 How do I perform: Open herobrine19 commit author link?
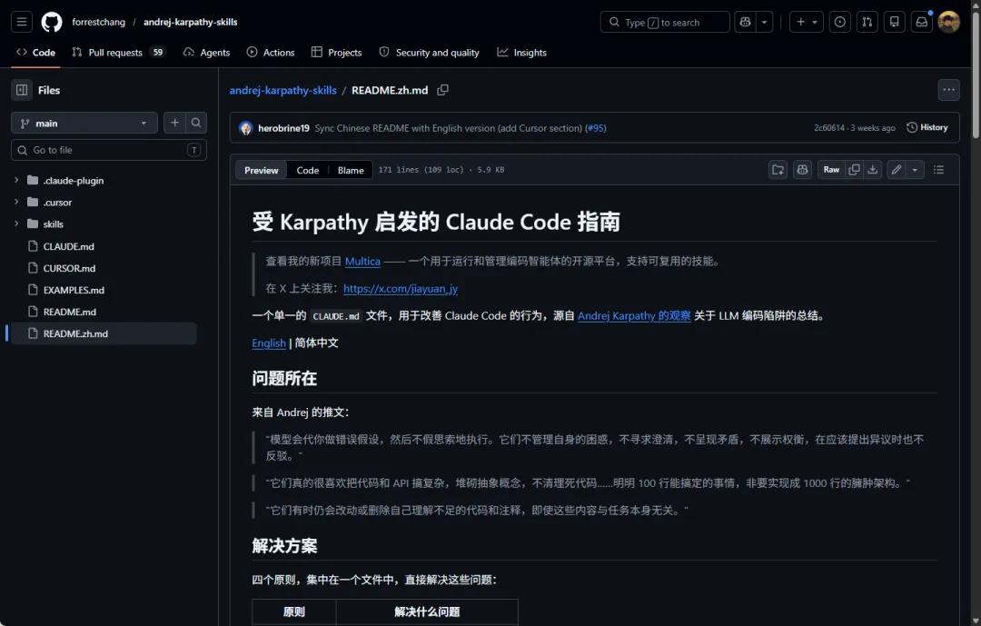click(x=283, y=128)
